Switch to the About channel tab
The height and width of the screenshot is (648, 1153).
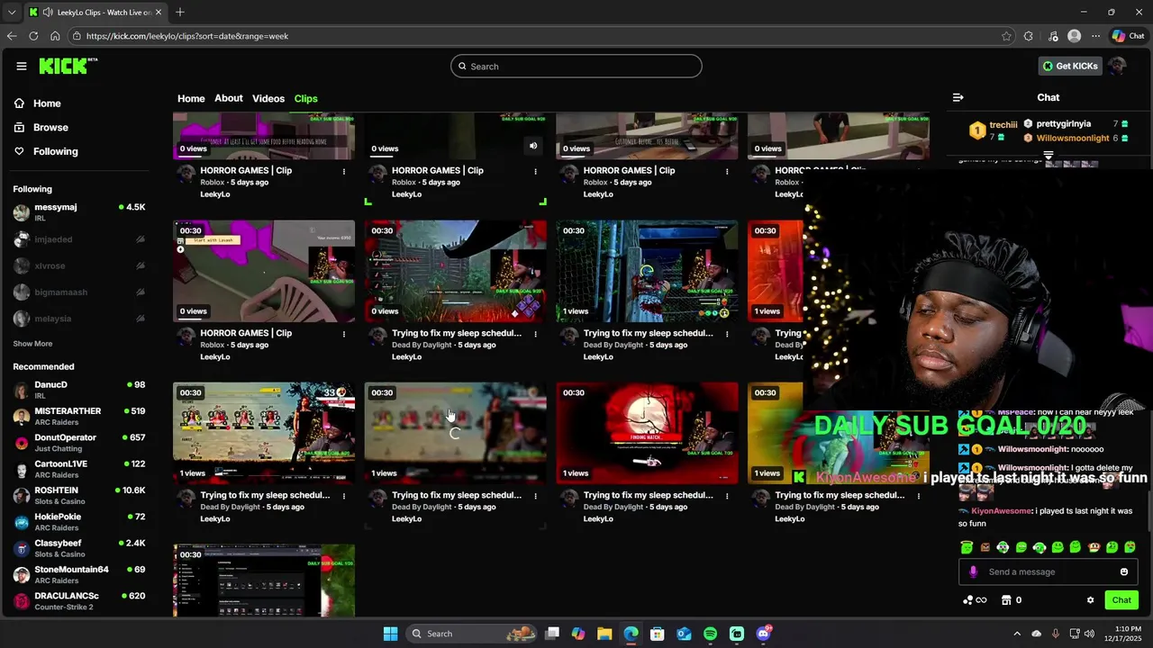(x=229, y=98)
